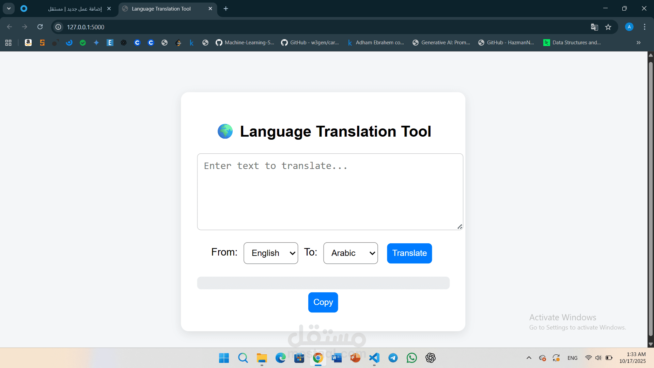This screenshot has height=368, width=654.
Task: Open the blue E bookmark icon
Action: (x=110, y=43)
